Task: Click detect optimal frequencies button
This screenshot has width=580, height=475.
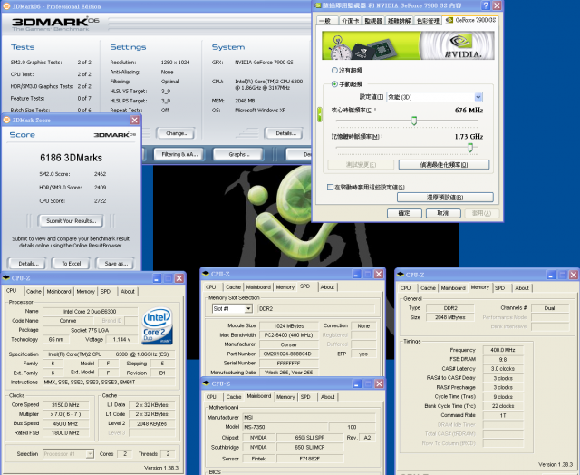Action: tap(444, 165)
